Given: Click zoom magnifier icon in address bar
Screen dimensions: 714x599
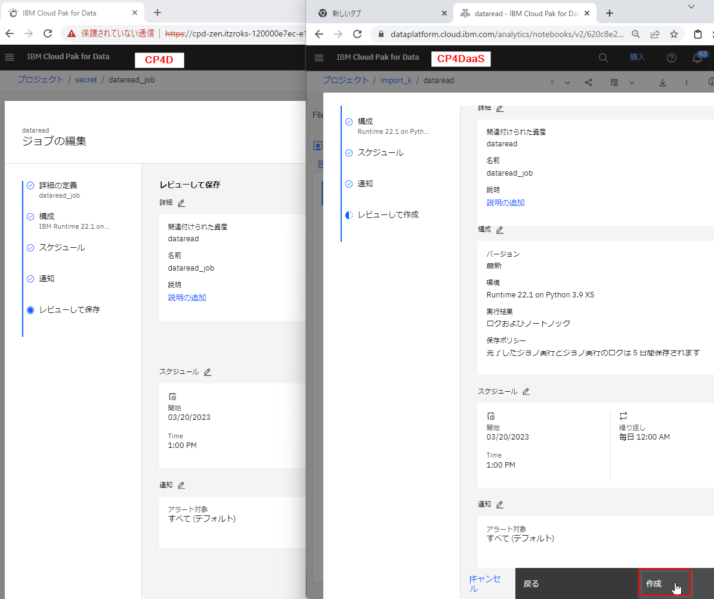Looking at the screenshot, I should pyautogui.click(x=636, y=33).
